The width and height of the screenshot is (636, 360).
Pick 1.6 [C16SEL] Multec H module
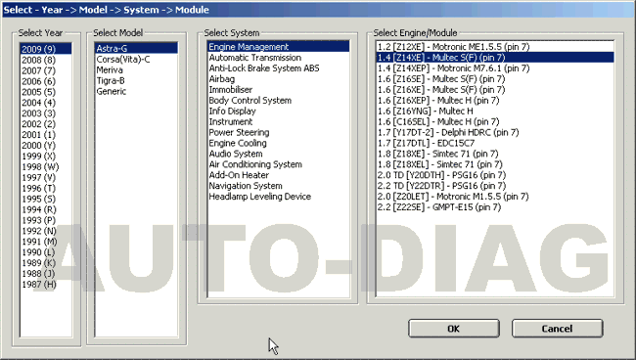click(495, 121)
